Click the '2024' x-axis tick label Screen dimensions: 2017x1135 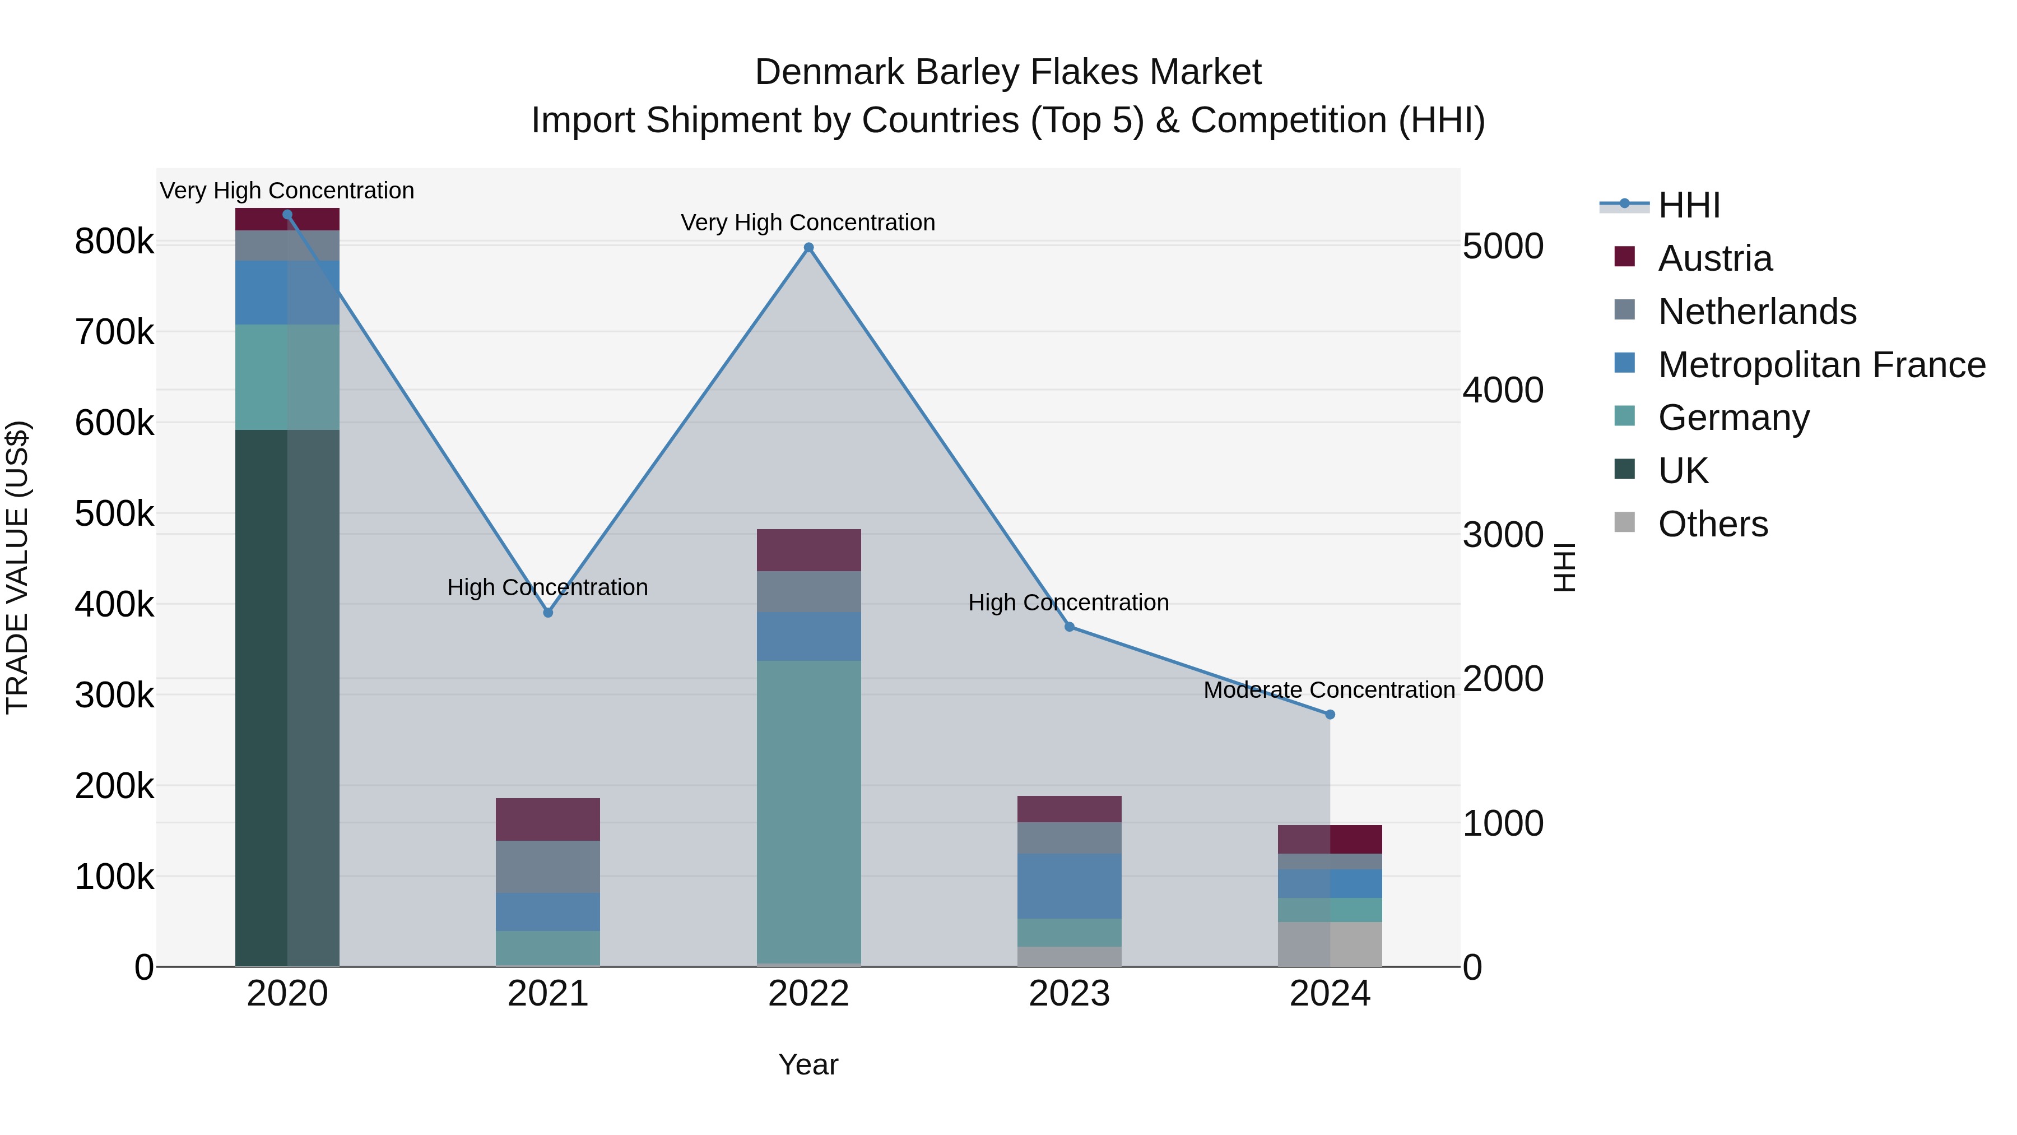point(1330,994)
